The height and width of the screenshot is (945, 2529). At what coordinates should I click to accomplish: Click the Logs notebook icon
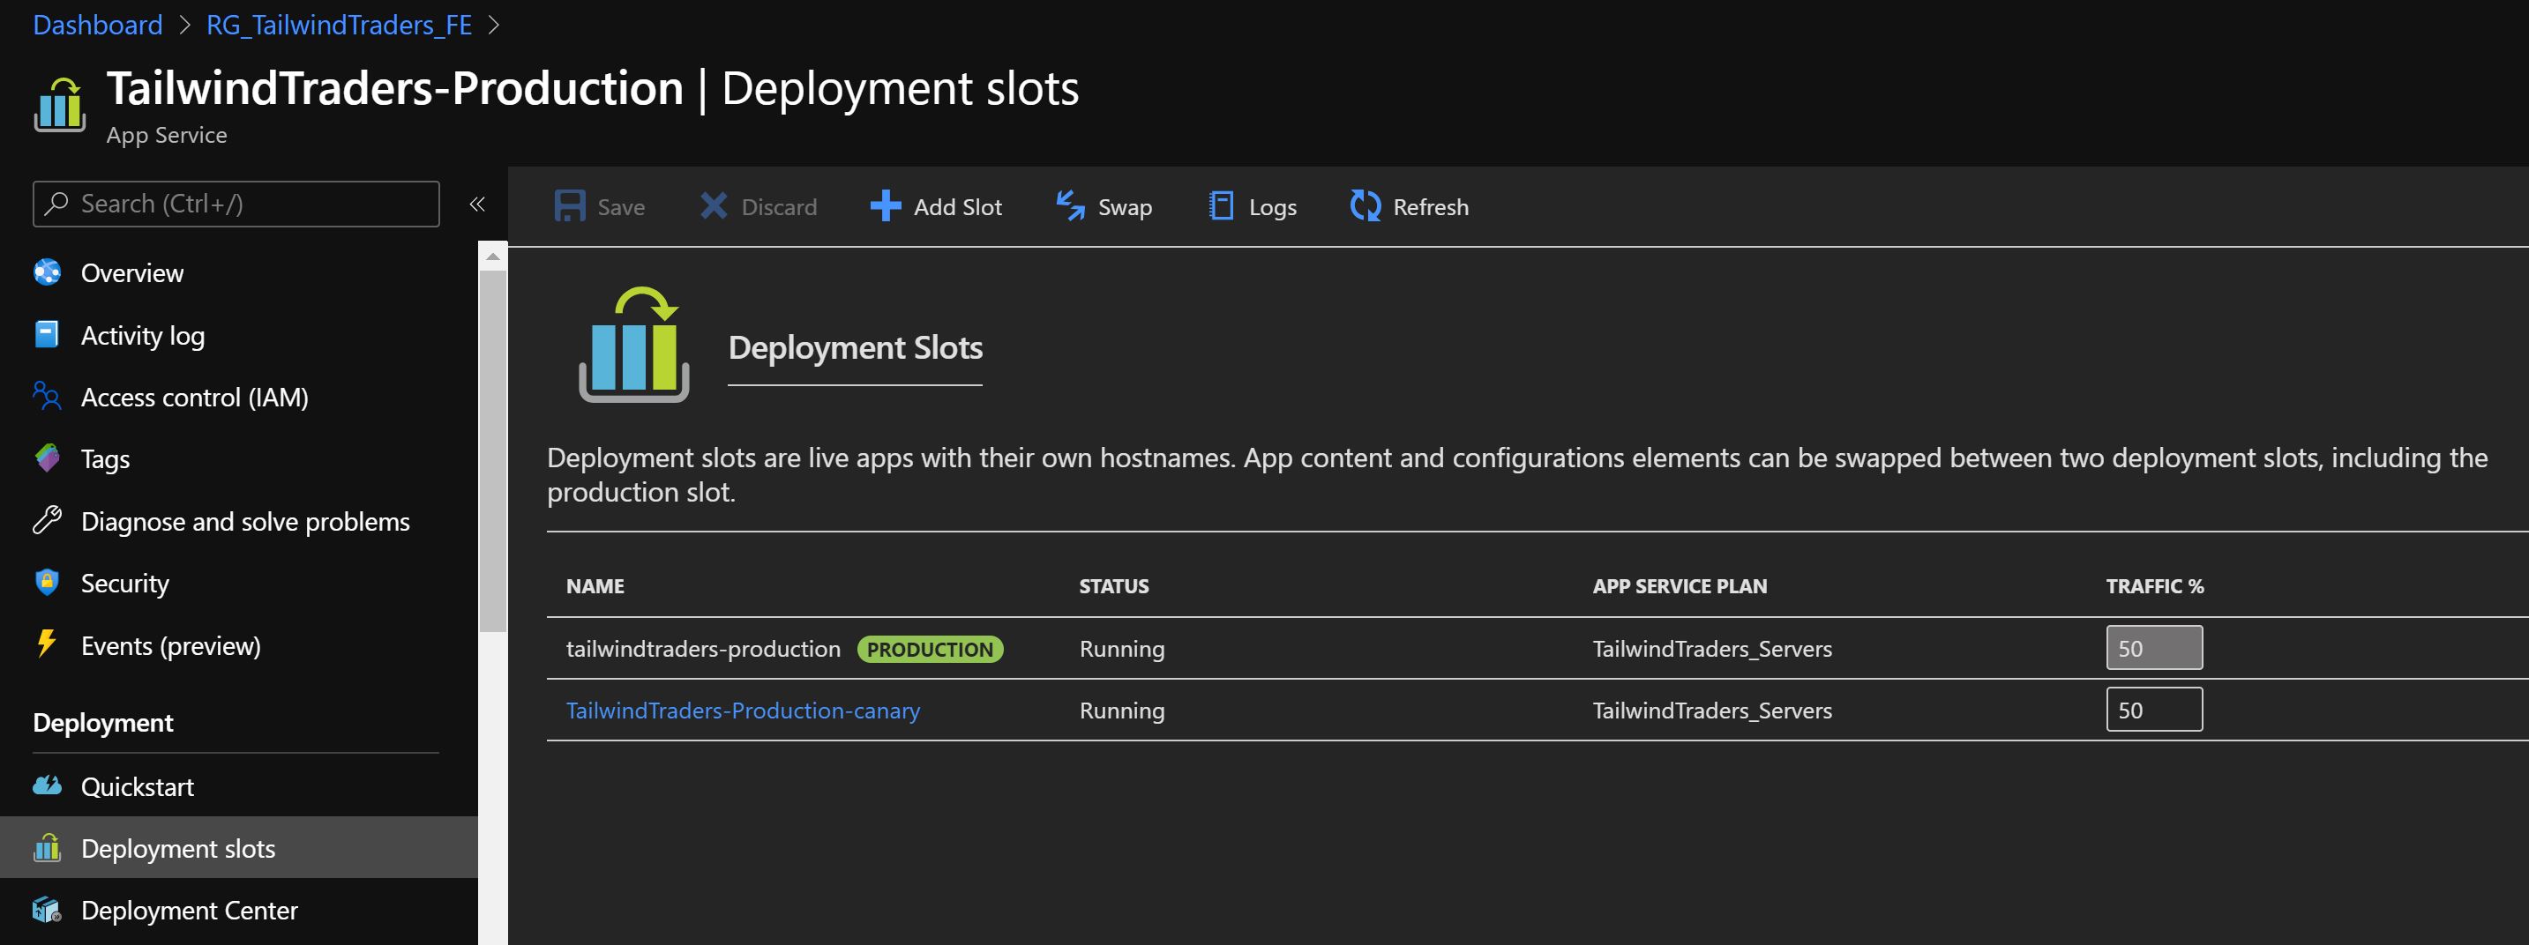(x=1222, y=206)
